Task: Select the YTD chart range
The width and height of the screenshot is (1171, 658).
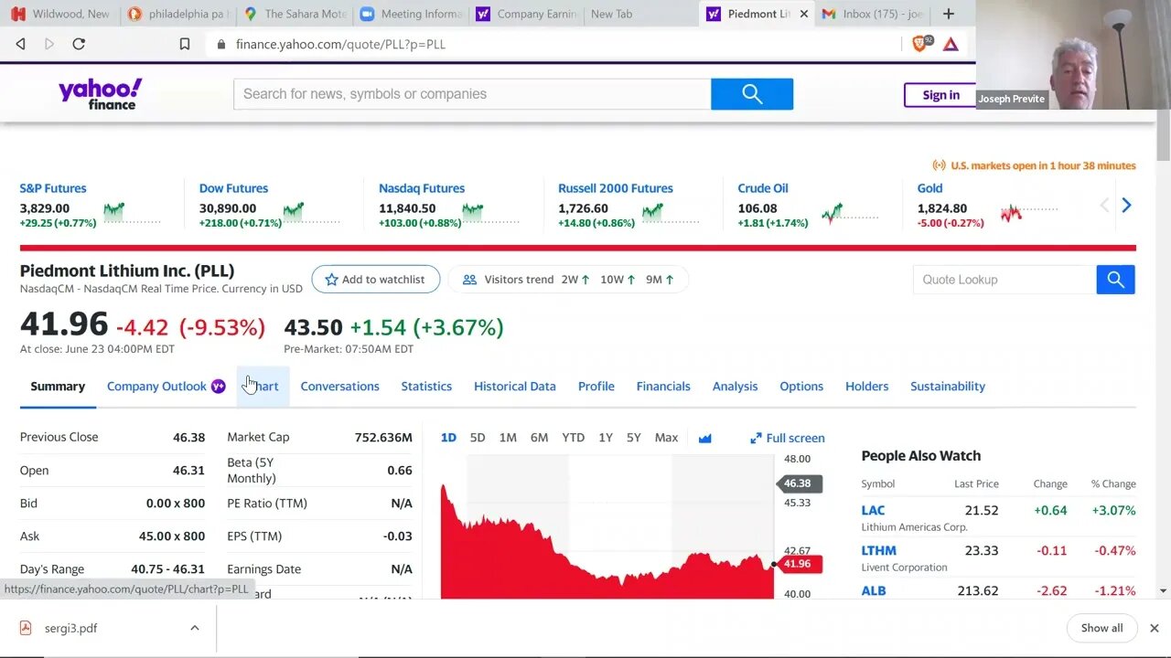Action: [574, 438]
